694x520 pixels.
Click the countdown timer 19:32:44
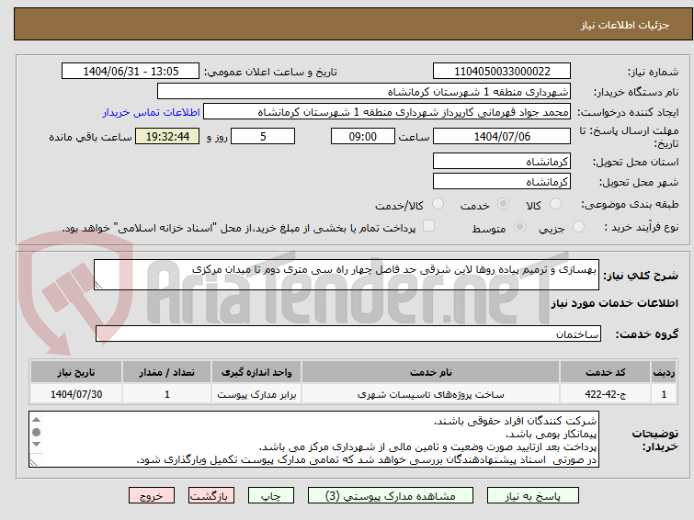pos(167,136)
